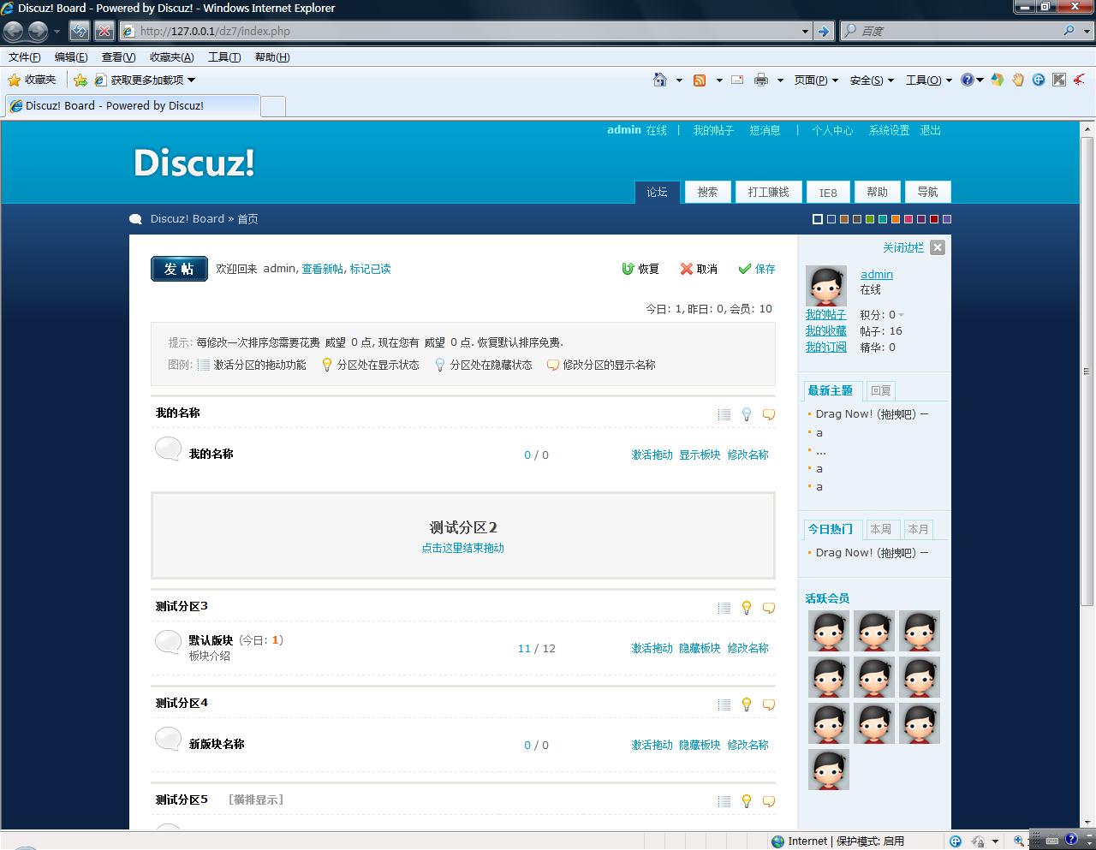Screen dimensions: 1096x850
Task: Click the 系统设置 top link
Action: [889, 130]
